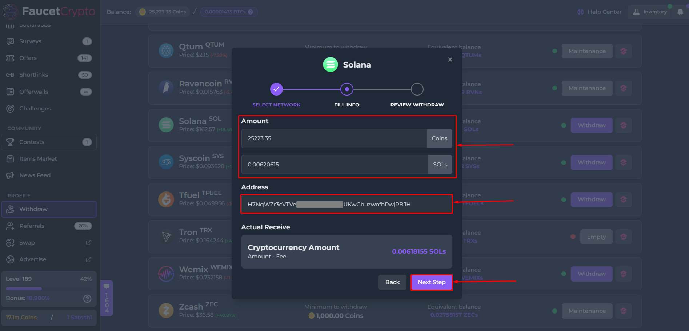Click the SOLs amount input field
The height and width of the screenshot is (331, 689).
point(335,165)
